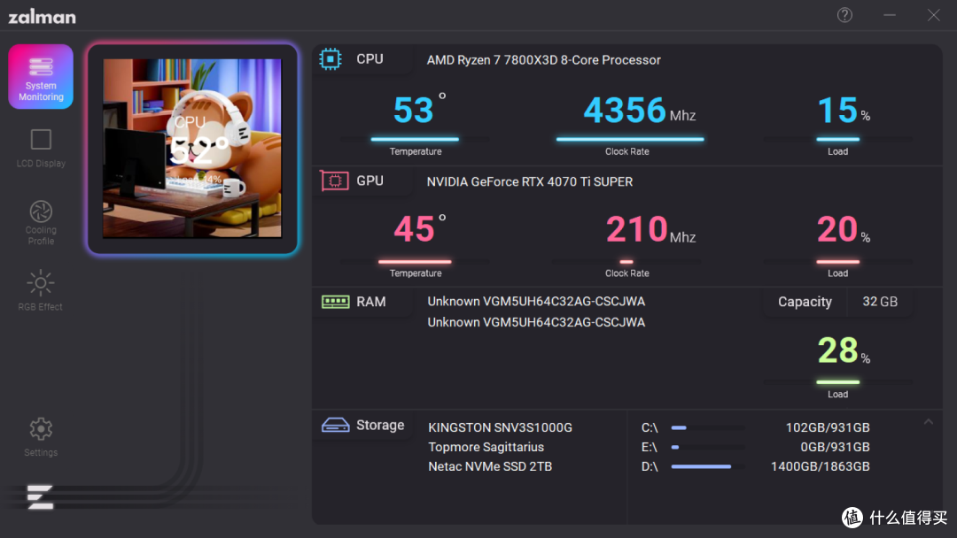The image size is (957, 538).
Task: Click the 102GB/931GB usage text
Action: click(828, 427)
